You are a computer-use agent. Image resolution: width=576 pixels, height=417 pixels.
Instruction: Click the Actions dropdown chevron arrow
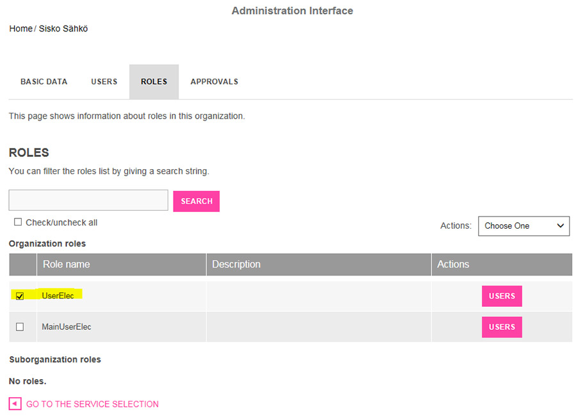[x=560, y=225]
